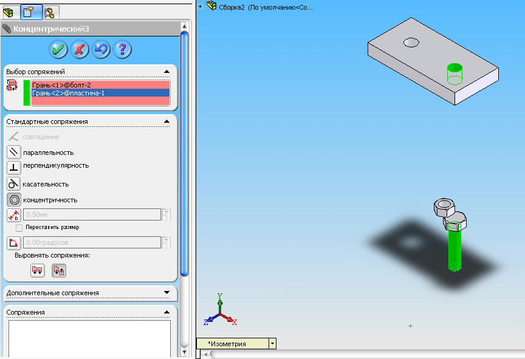525x359 pixels.
Task: Click the distance field spinner arrows
Action: coord(166,214)
